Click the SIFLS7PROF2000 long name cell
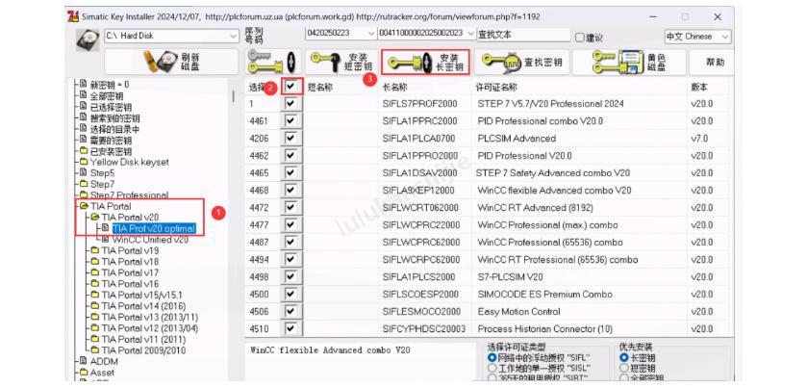Image resolution: width=807 pixels, height=388 pixels. pos(419,104)
